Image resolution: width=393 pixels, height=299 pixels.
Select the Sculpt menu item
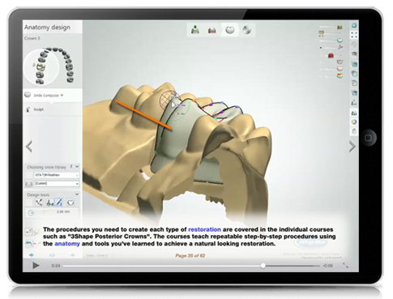click(38, 109)
